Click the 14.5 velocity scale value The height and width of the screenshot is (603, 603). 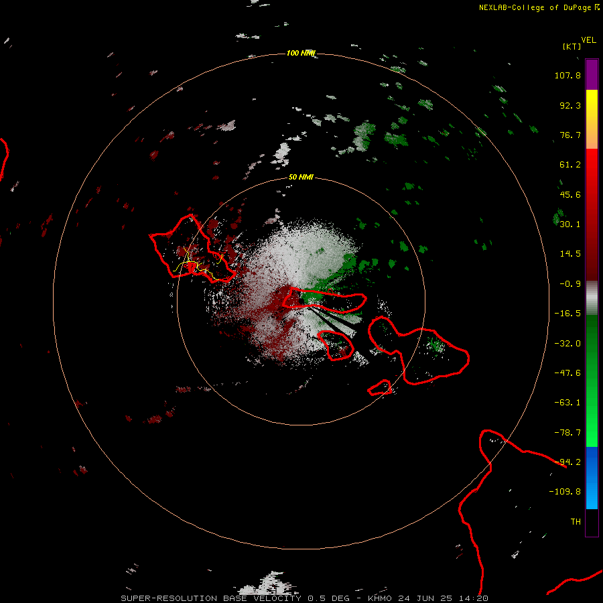(570, 254)
